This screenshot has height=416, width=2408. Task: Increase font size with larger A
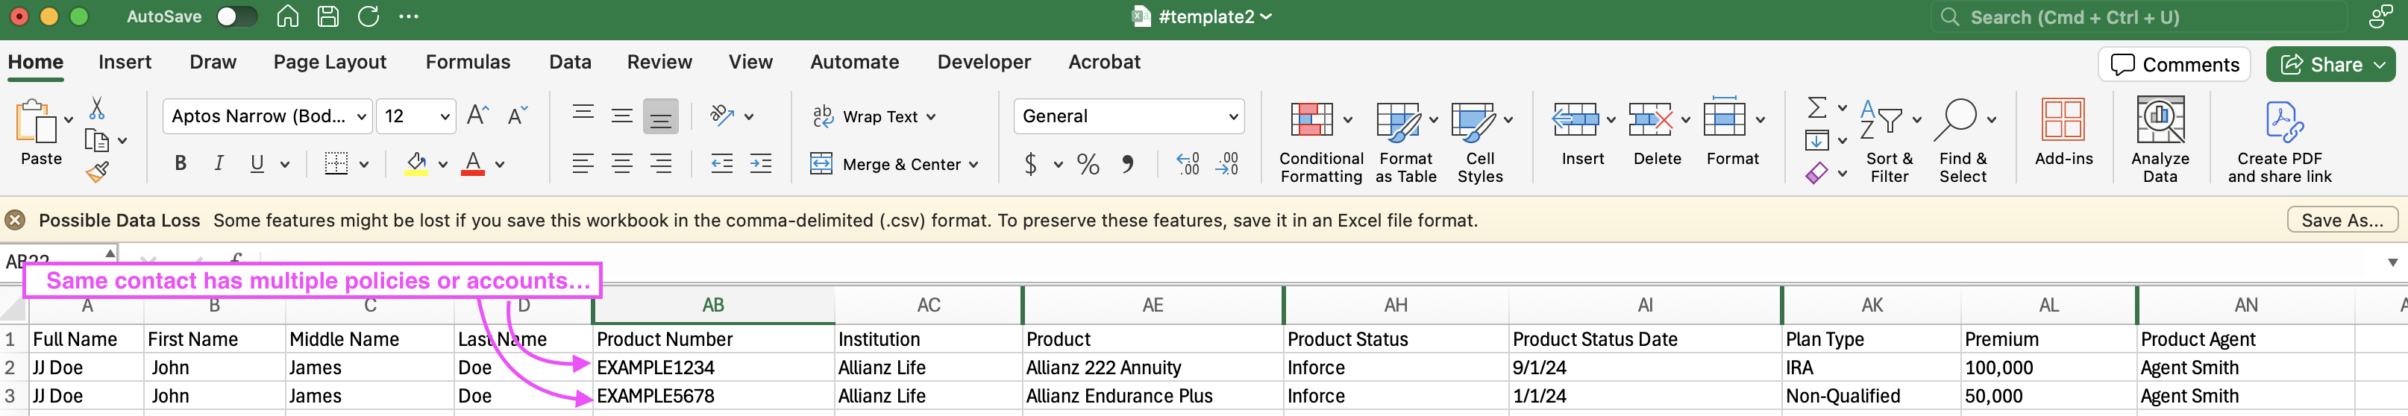(477, 116)
